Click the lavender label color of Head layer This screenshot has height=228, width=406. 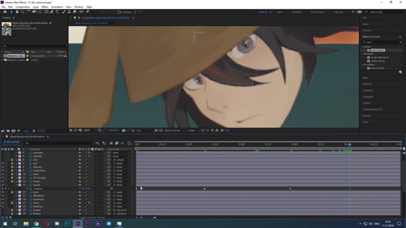click(x=20, y=203)
